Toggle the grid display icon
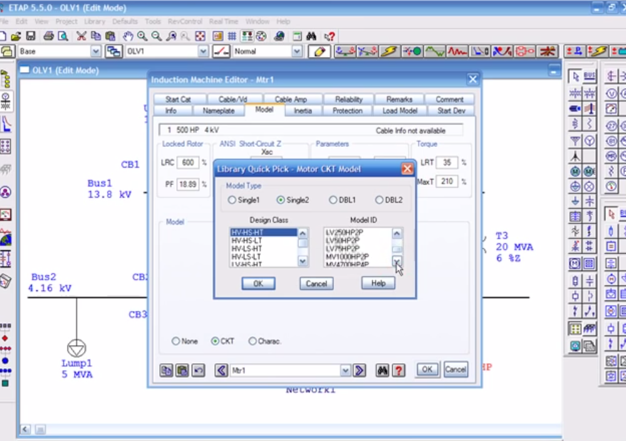626x441 pixels. [x=232, y=36]
